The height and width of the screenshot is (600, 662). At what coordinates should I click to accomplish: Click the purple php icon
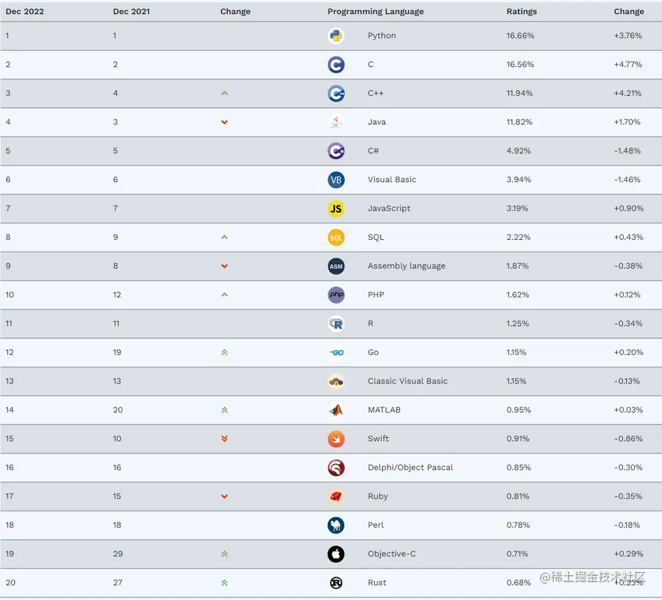(x=336, y=295)
